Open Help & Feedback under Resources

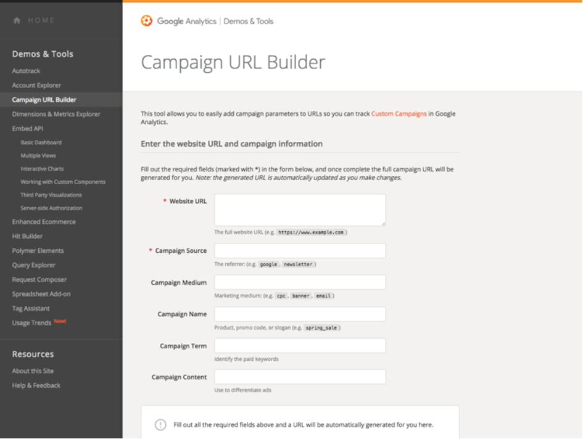[36, 385]
